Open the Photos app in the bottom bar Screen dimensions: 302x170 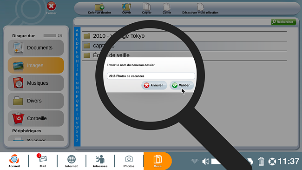pyautogui.click(x=129, y=161)
